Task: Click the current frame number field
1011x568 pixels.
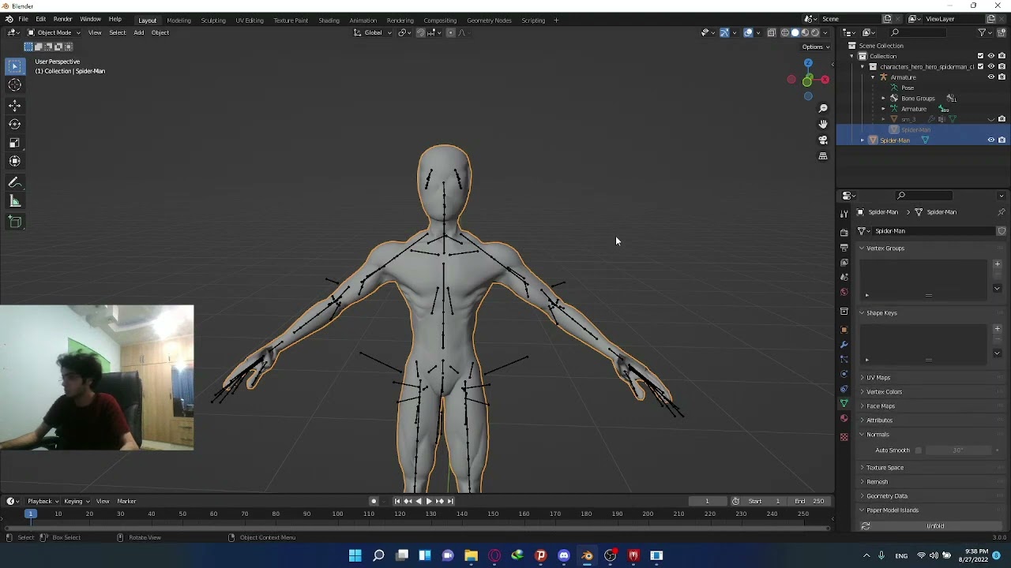Action: pos(707,501)
